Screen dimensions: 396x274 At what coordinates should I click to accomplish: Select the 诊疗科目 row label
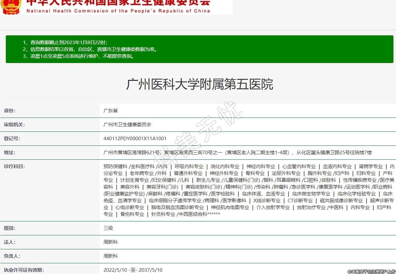coord(14,167)
